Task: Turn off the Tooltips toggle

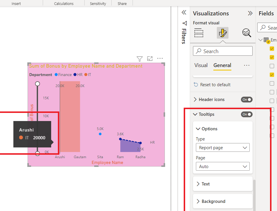Action: (x=246, y=114)
